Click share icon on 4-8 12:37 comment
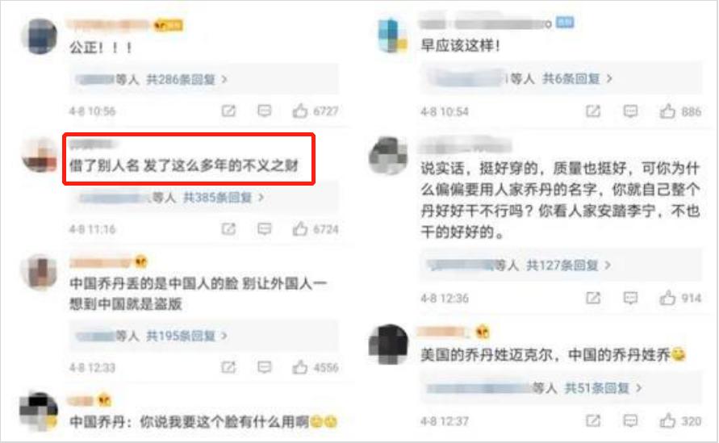The width and height of the screenshot is (719, 443). tap(593, 420)
